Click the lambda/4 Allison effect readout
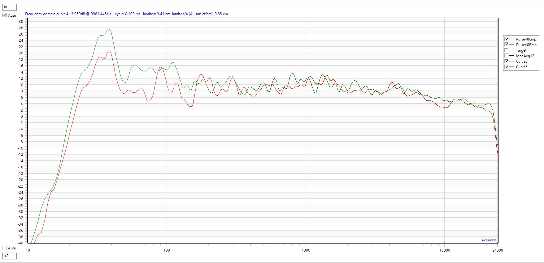Viewport: 544px width, 263px height. pos(200,14)
